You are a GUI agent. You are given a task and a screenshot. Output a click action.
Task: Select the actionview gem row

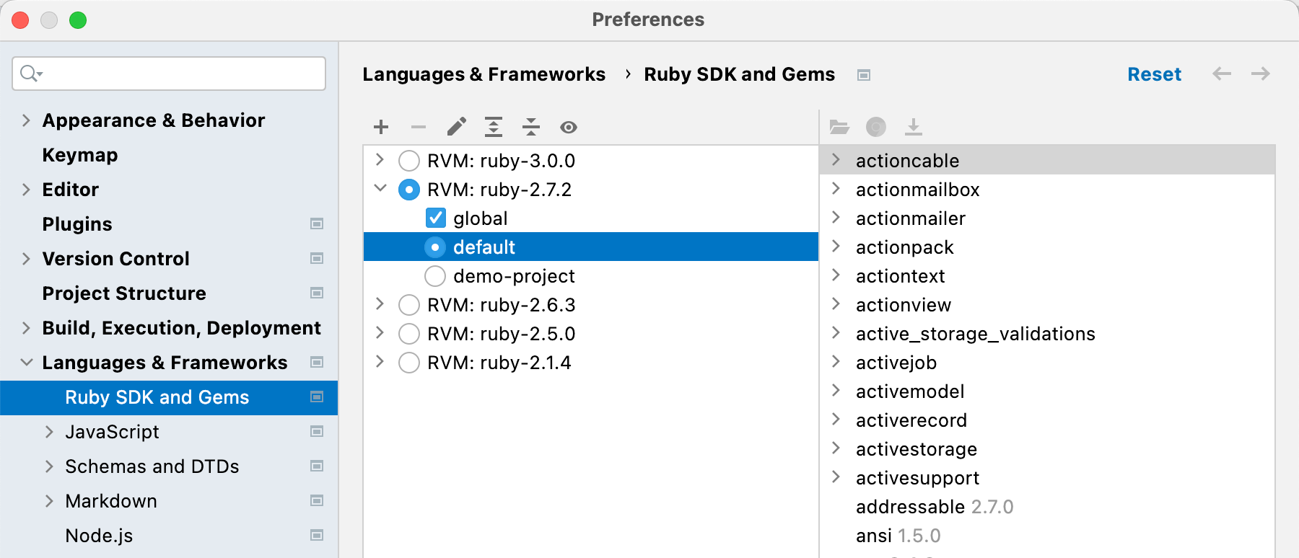click(1048, 305)
